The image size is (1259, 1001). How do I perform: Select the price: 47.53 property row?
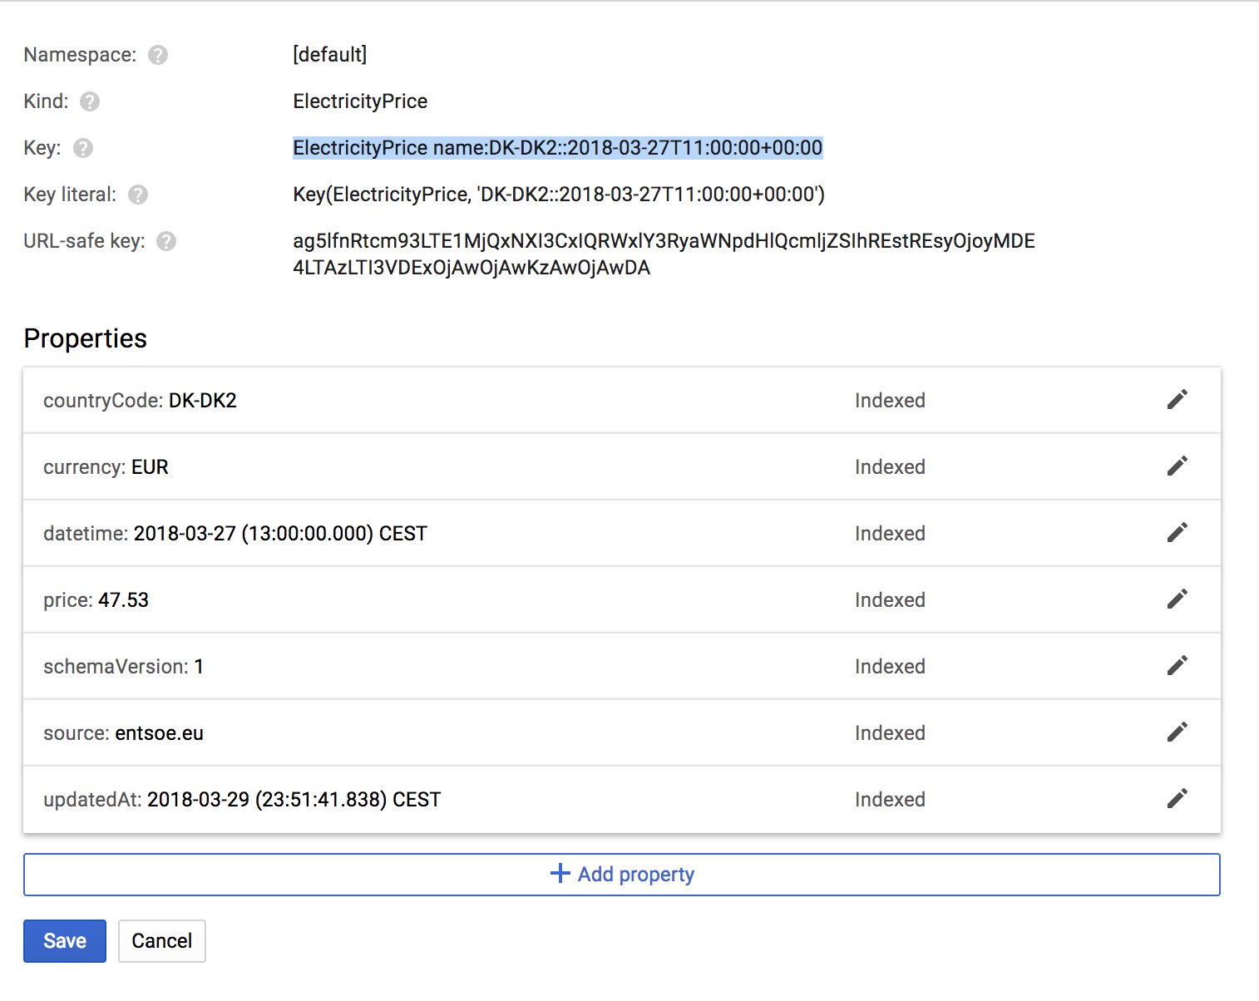[622, 599]
